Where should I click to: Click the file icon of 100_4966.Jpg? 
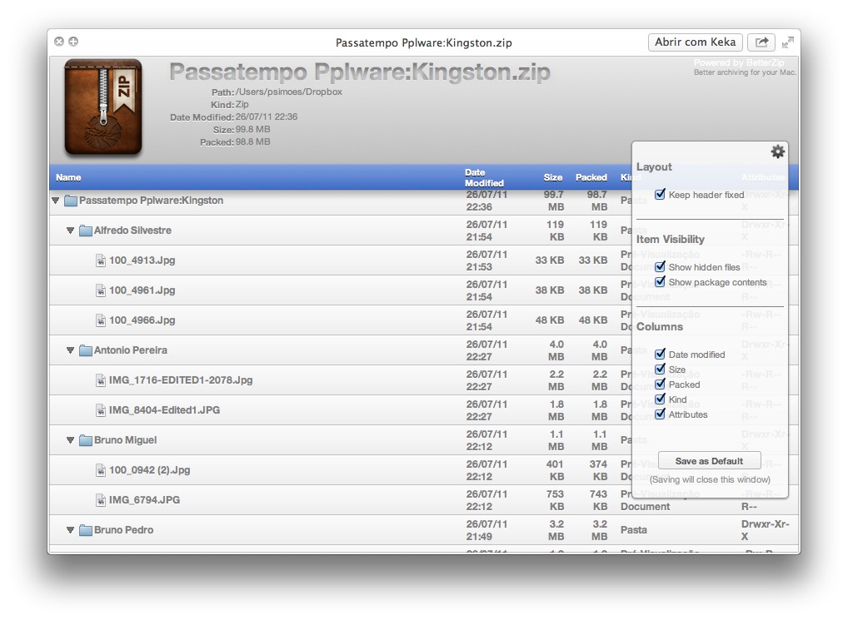(x=101, y=320)
